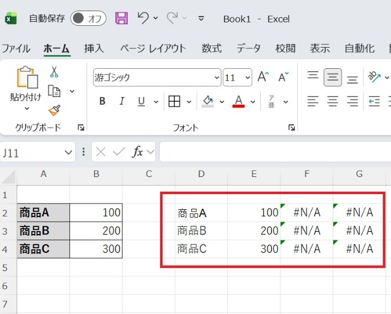Click the Redo arrow icon
391x314 pixels.
(173, 18)
